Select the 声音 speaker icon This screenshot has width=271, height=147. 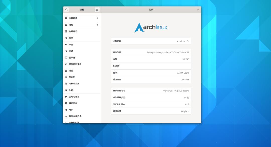tap(66, 44)
